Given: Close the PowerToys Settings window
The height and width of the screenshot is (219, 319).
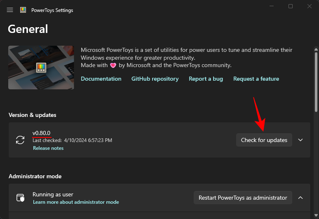Looking at the screenshot, I should (310, 6).
